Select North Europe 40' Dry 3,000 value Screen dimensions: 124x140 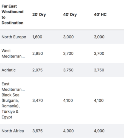[x=68, y=37]
